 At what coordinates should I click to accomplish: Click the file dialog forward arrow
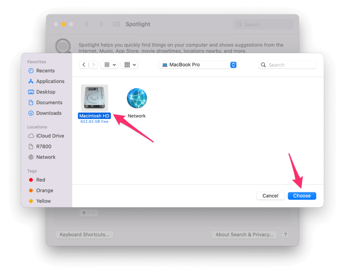(x=93, y=65)
